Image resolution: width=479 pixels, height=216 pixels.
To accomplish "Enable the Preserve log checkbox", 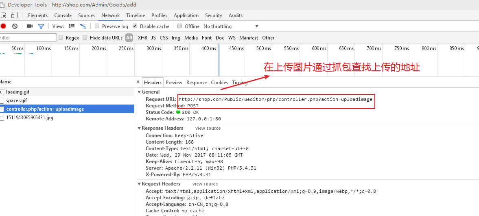I will pyautogui.click(x=97, y=26).
